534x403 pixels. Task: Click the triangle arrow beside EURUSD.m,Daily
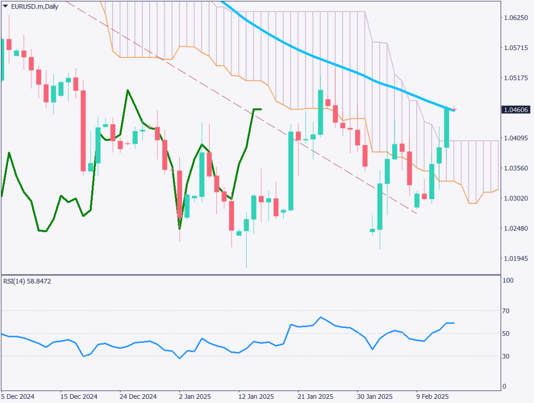click(5, 6)
